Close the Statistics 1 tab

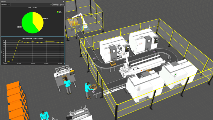tap(9, 4)
